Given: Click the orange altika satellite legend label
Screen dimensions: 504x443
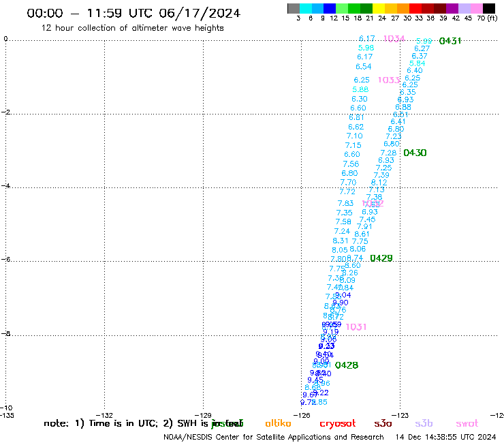Looking at the screenshot, I should click(x=278, y=423).
